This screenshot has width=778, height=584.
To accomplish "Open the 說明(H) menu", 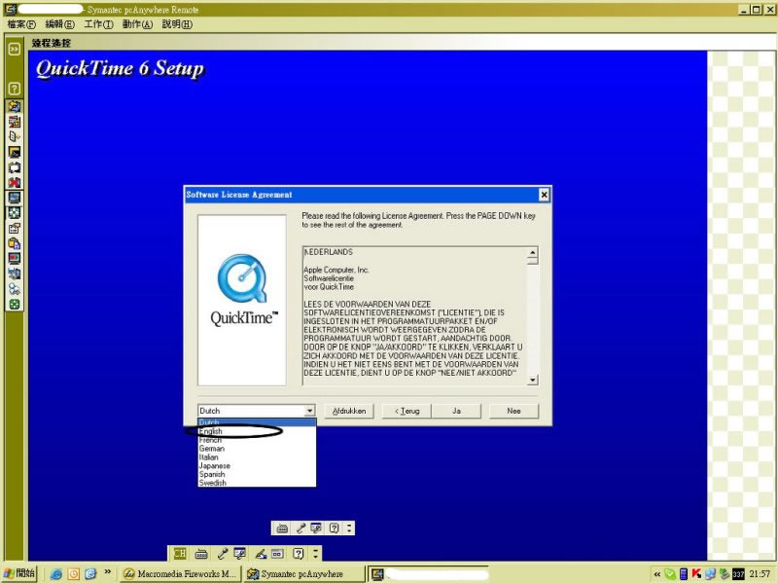I will (x=177, y=24).
